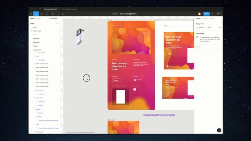Image resolution: width=251 pixels, height=141 pixels.
Task: Open the Create Panel page selector dropdown
Action: coord(54,18)
